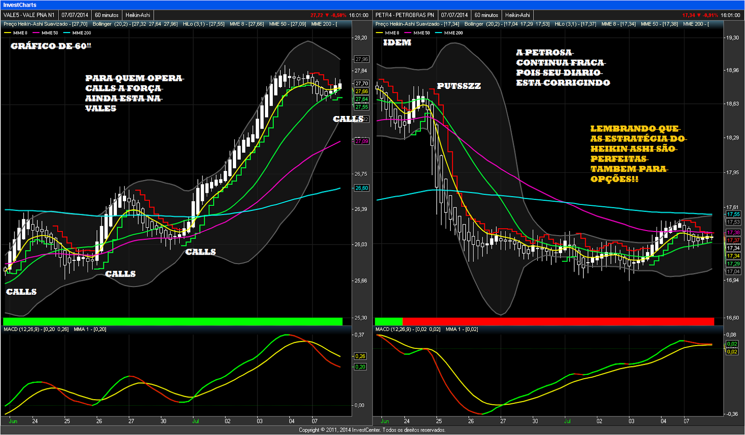The image size is (745, 435).
Task: Click the Jul marker on PETR4 time axis
Action: point(567,421)
